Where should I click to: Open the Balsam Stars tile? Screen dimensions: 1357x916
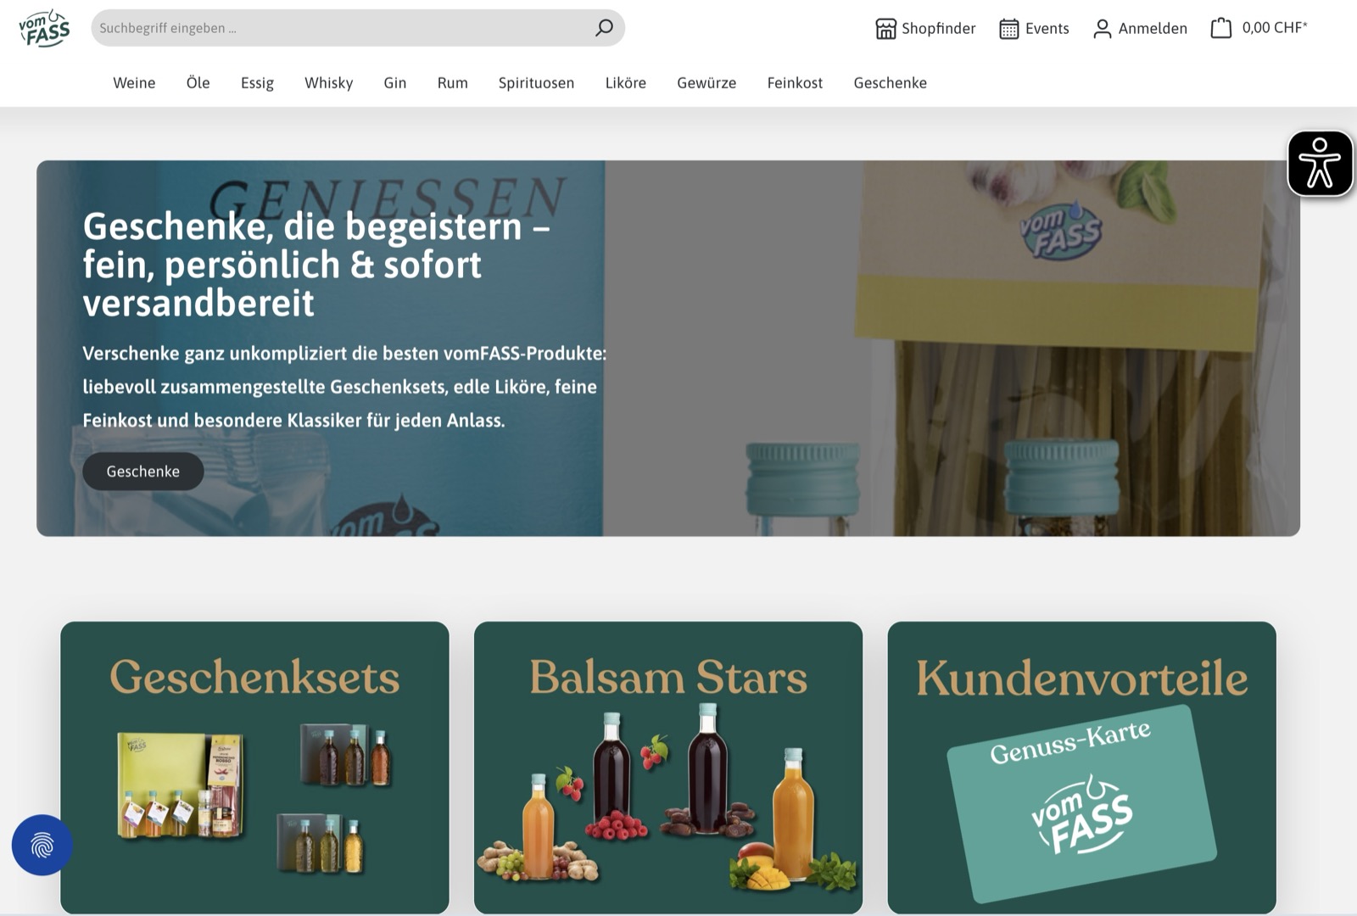668,768
